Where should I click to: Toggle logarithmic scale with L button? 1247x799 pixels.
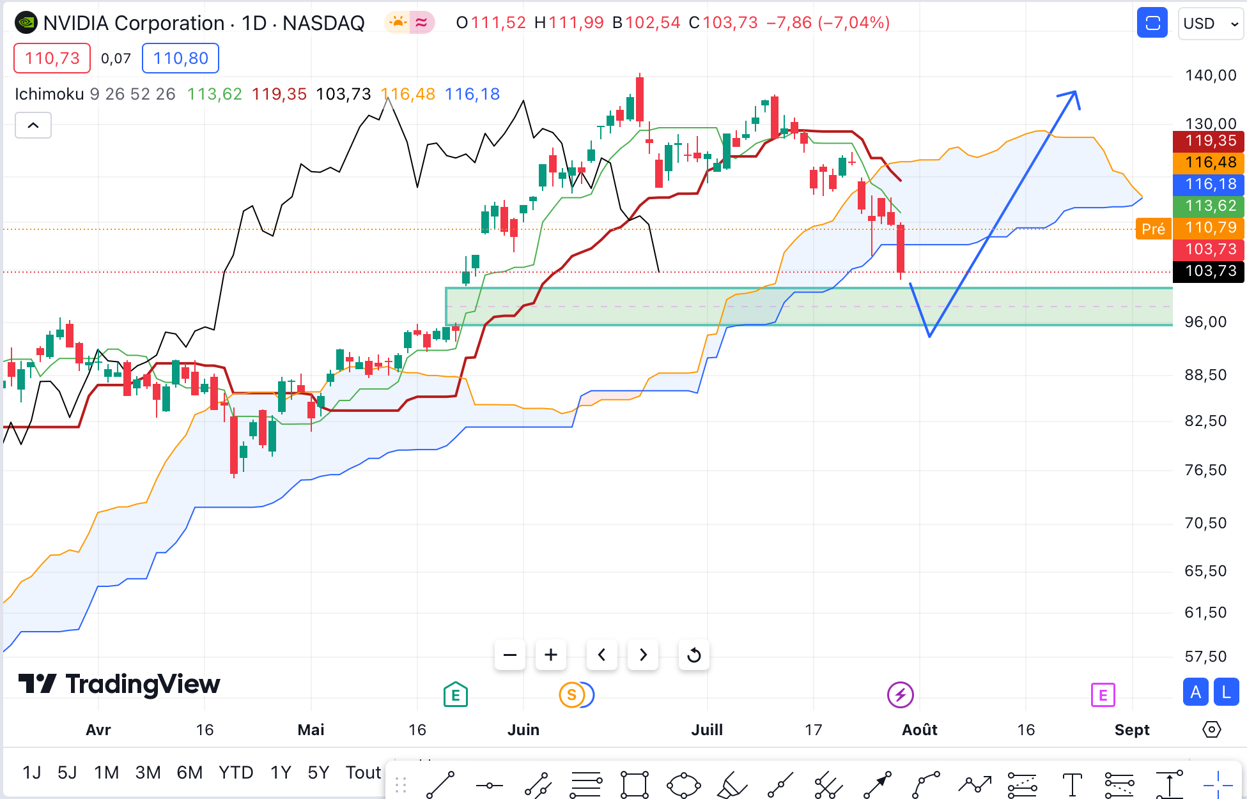coord(1226,692)
